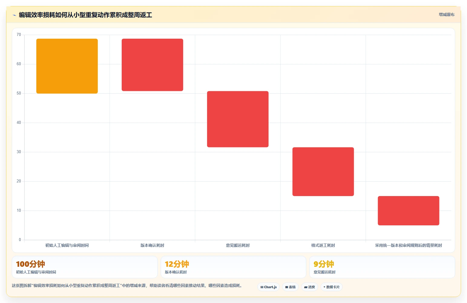The height and width of the screenshot is (303, 467).
Task: Click y-axis tick label 0
Action: 20,240
